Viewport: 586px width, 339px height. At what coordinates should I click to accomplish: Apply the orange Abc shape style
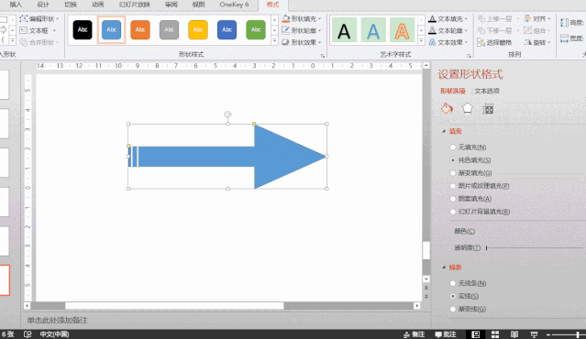[140, 30]
